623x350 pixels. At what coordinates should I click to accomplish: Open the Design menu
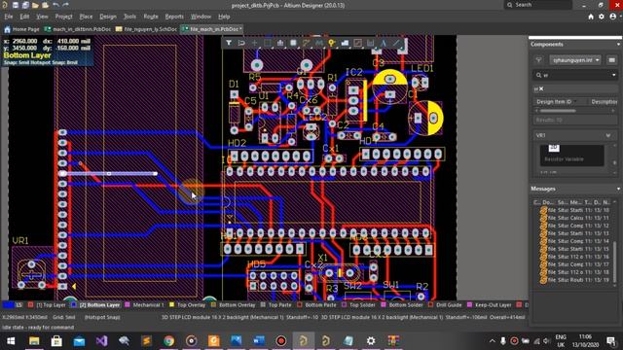(x=108, y=17)
